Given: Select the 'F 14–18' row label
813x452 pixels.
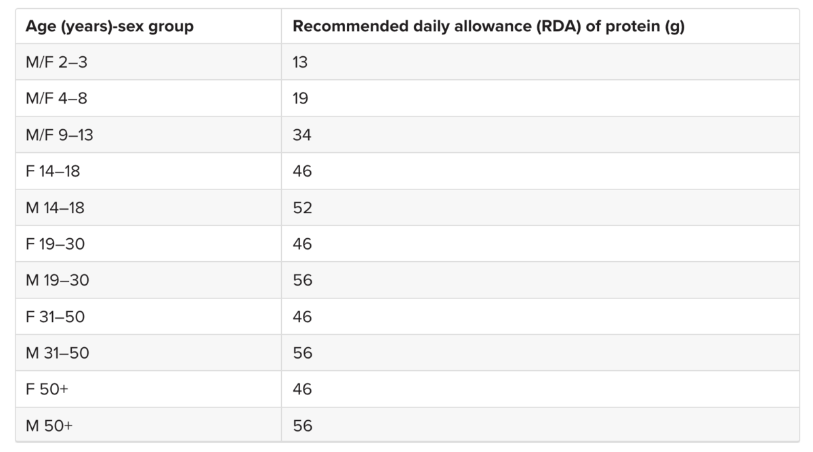Looking at the screenshot, I should point(53,172).
